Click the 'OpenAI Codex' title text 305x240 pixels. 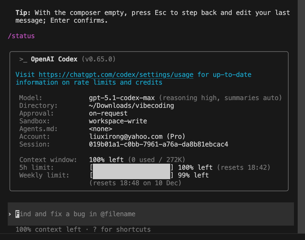click(54, 59)
